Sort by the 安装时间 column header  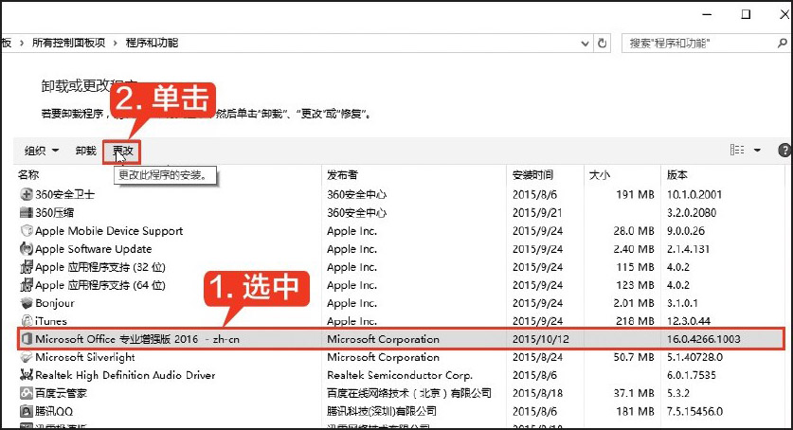[x=532, y=175]
